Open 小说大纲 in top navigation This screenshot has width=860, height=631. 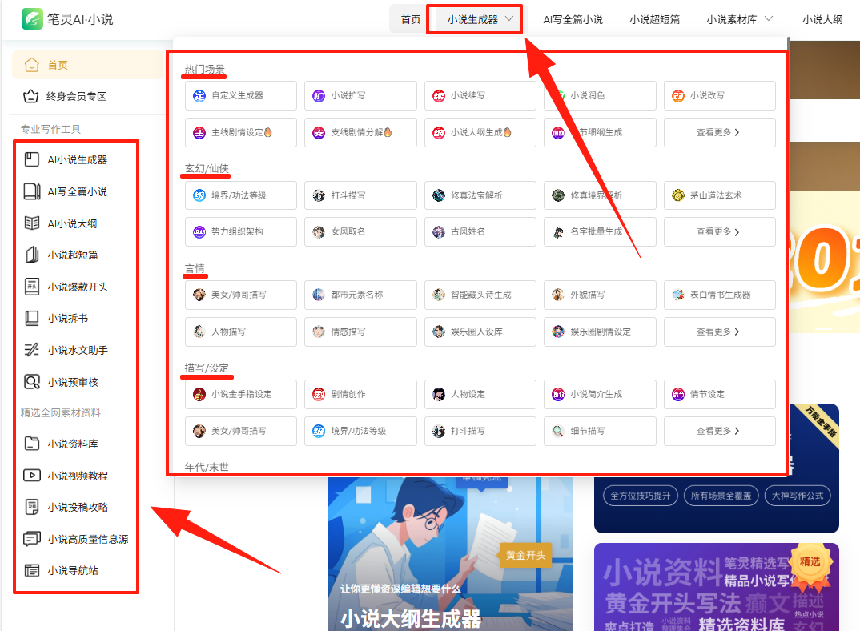pyautogui.click(x=822, y=20)
